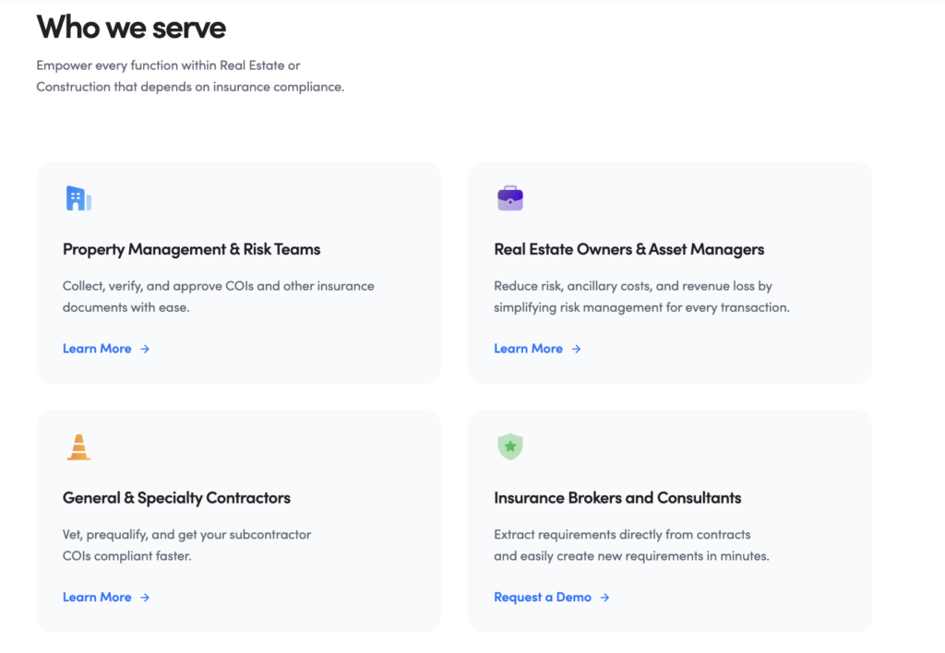Select the Property Management & Risk Teams heading
The image size is (945, 653).
click(x=192, y=249)
